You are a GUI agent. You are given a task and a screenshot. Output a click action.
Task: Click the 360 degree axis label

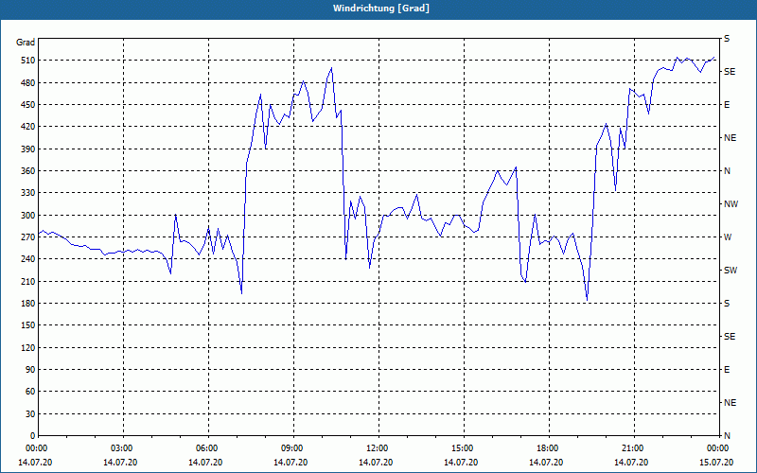coord(27,171)
